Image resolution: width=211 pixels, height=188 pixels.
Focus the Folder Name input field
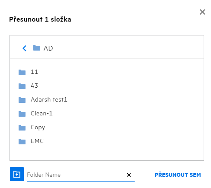(x=75, y=175)
